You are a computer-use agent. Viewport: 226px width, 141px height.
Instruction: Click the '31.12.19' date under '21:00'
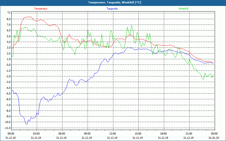pos(188,138)
